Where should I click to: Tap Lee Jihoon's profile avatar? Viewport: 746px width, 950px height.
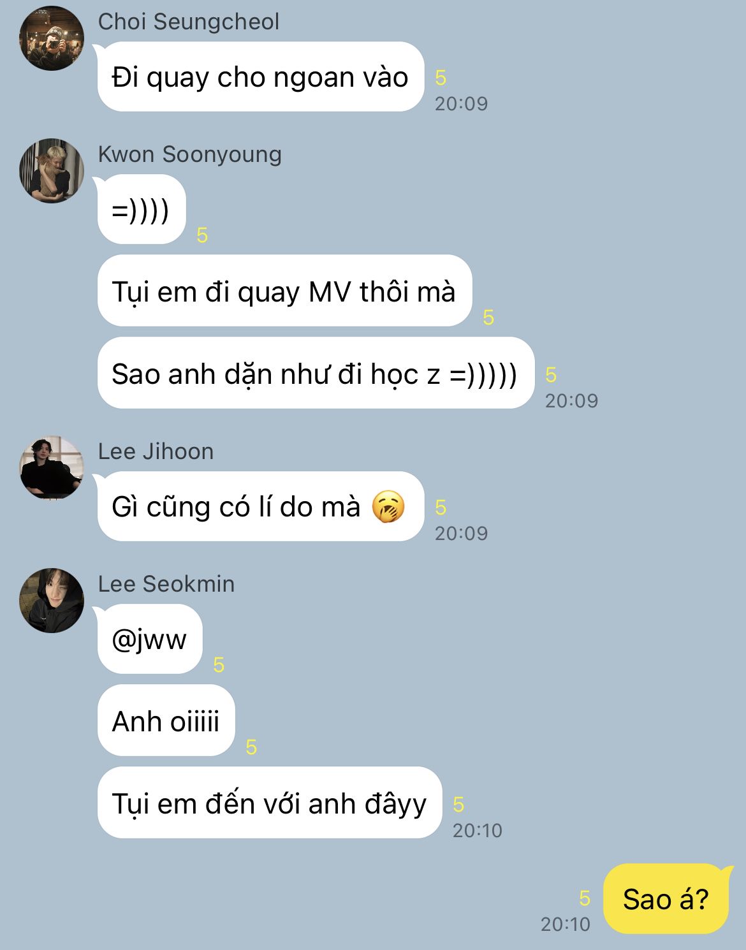(x=52, y=468)
